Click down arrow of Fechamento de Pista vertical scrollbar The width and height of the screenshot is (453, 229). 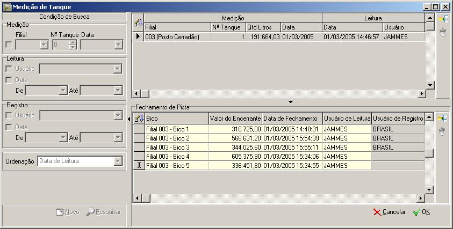[429, 189]
